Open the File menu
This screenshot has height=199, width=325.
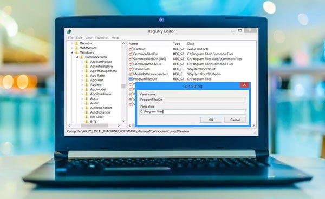point(70,38)
